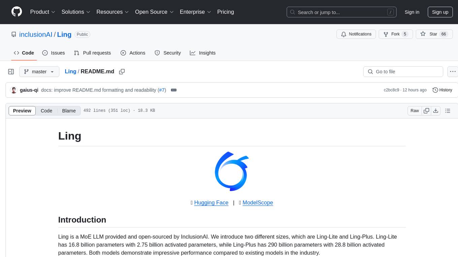This screenshot has width=458, height=257.
Task: Open the gaius-qi author profile
Action: click(x=29, y=90)
